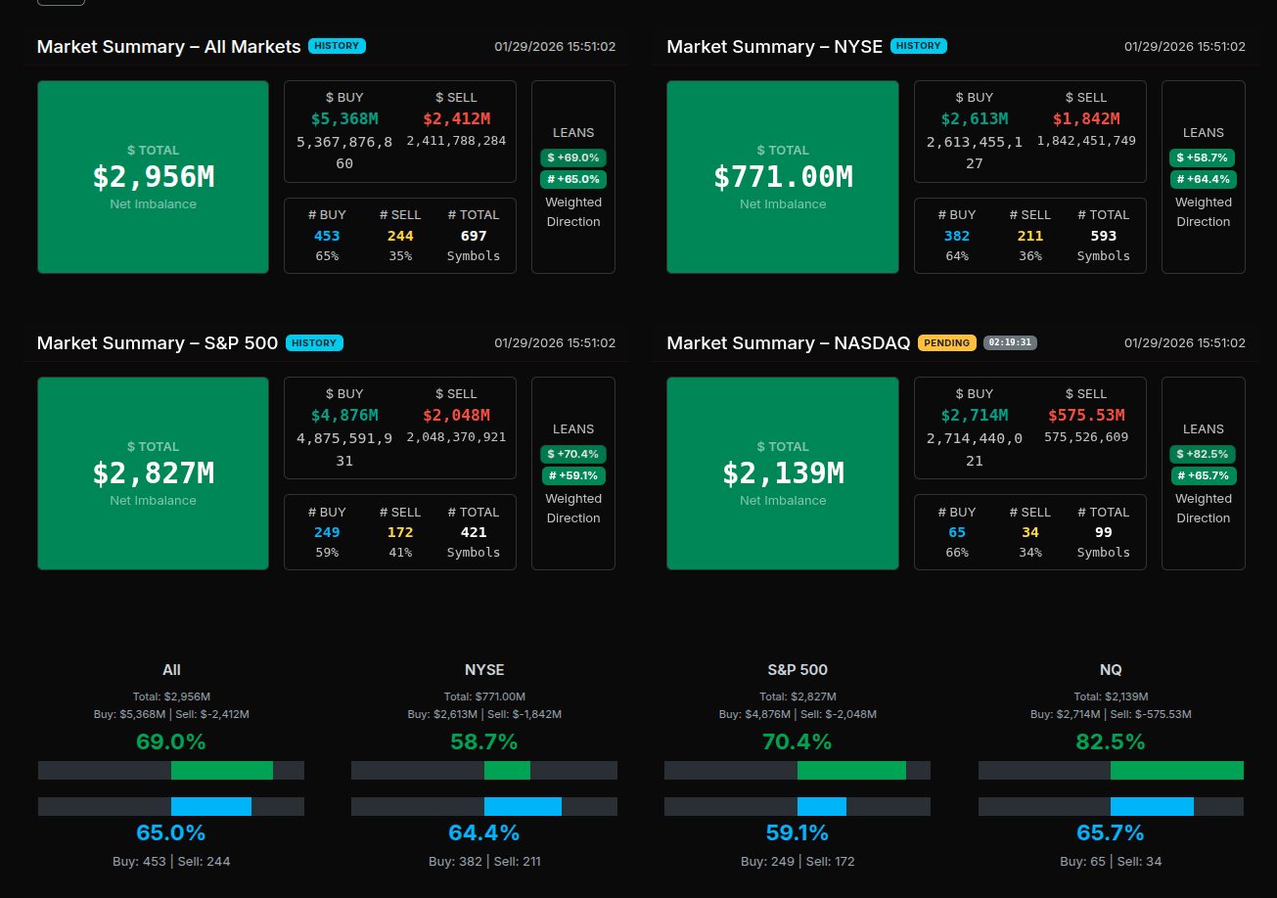Select the $2,956M net imbalance tile
1277x898 pixels.
153,177
